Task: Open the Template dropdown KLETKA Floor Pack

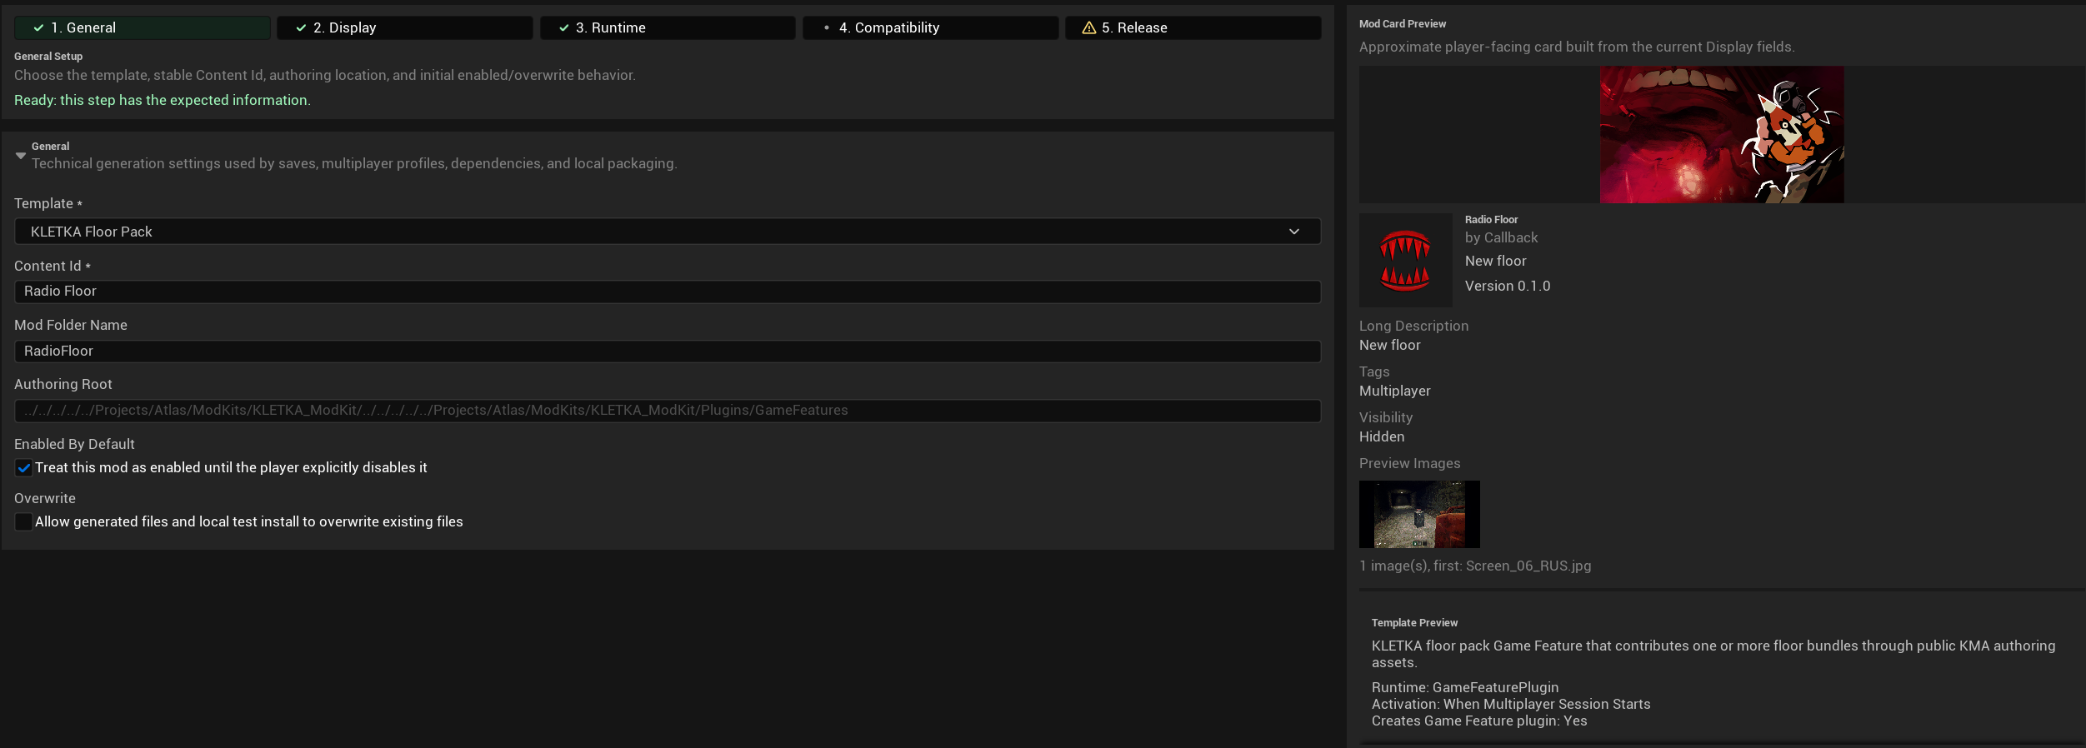Action: [x=668, y=232]
